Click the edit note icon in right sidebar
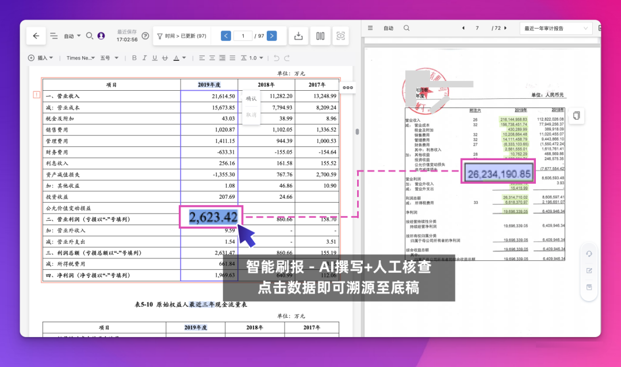 tap(589, 271)
